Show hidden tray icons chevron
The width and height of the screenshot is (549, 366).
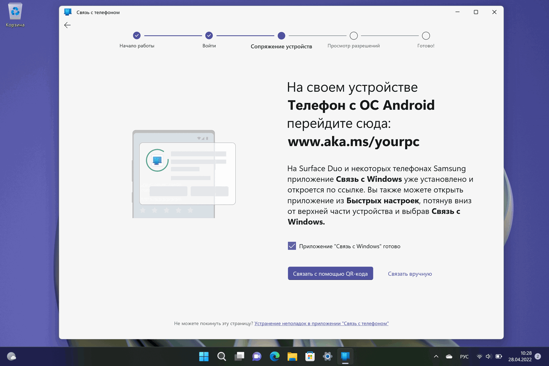click(436, 356)
